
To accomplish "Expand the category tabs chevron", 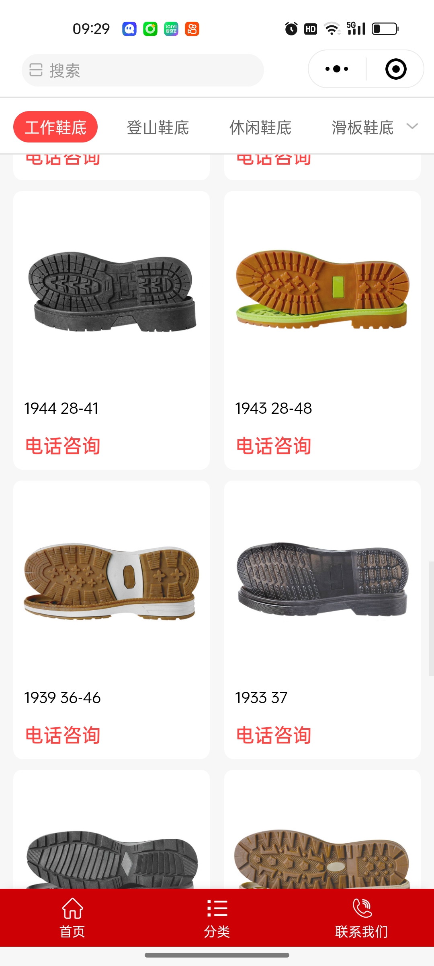I will 412,126.
